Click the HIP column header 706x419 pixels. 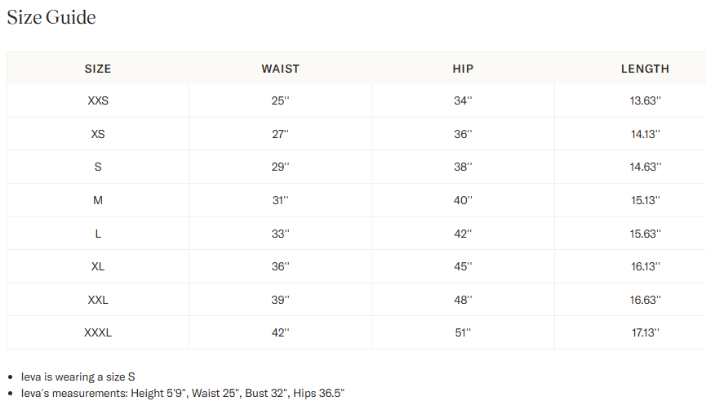coord(463,69)
